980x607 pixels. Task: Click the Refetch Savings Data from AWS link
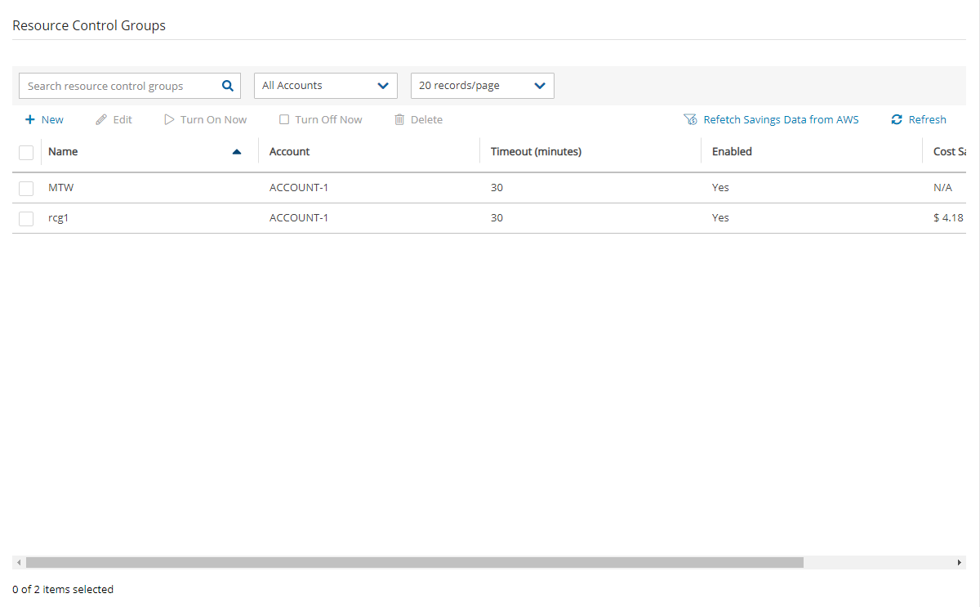[781, 119]
